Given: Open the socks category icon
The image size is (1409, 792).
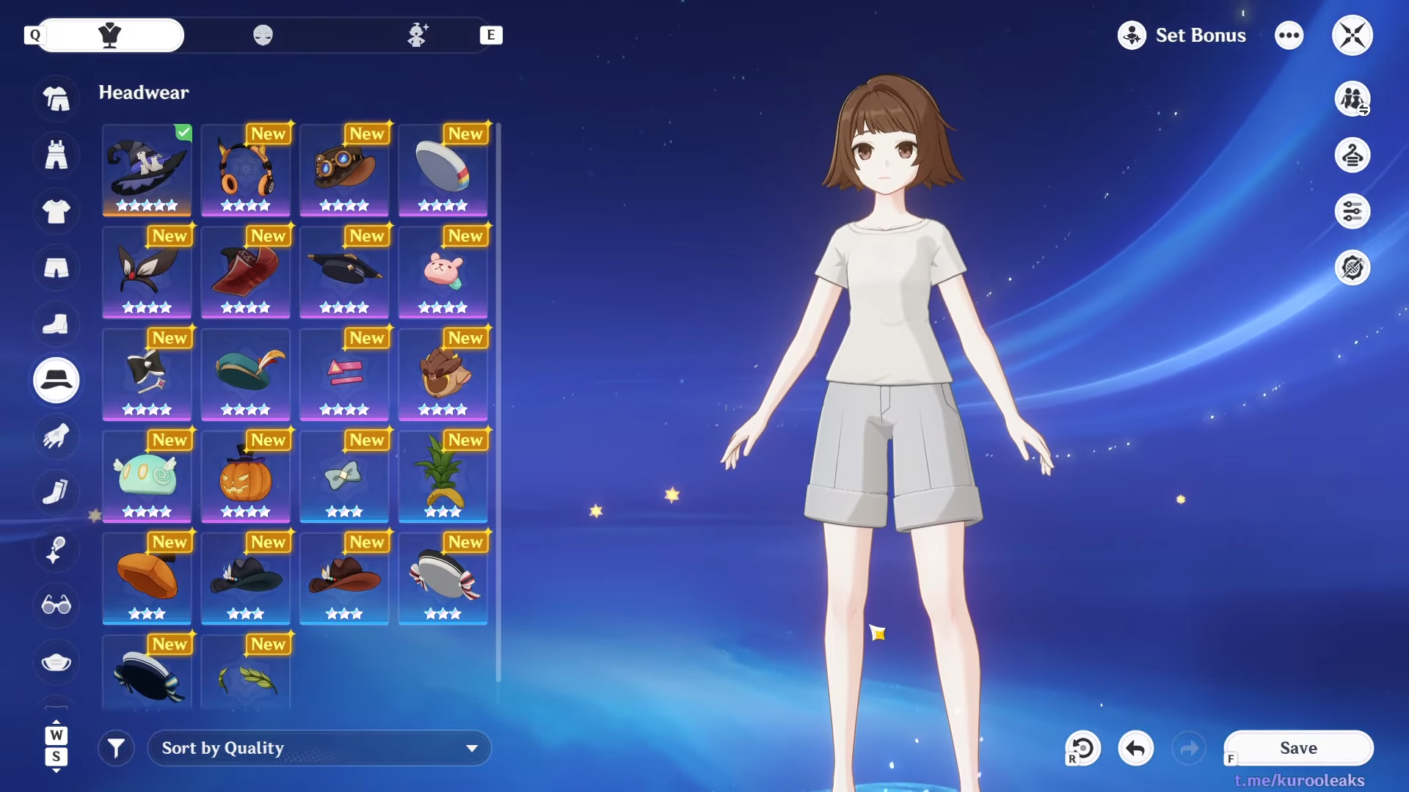Looking at the screenshot, I should [57, 491].
